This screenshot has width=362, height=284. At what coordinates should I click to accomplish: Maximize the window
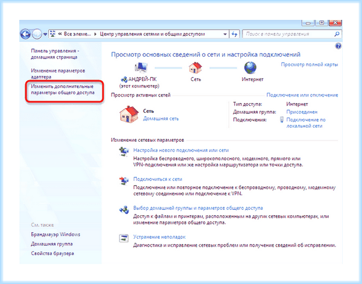(322, 22)
